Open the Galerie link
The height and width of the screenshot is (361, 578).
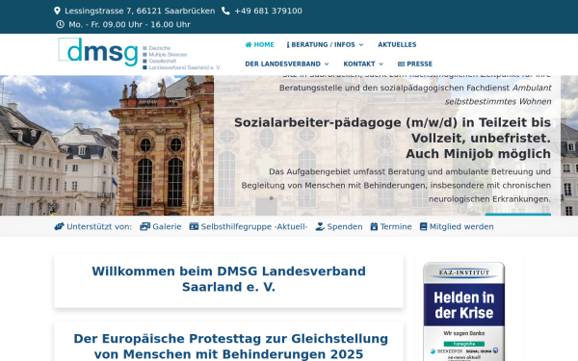161,226
